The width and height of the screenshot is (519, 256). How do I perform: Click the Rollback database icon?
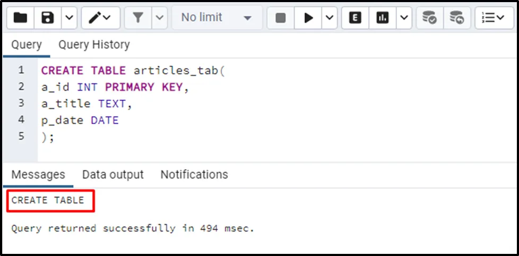click(x=456, y=18)
